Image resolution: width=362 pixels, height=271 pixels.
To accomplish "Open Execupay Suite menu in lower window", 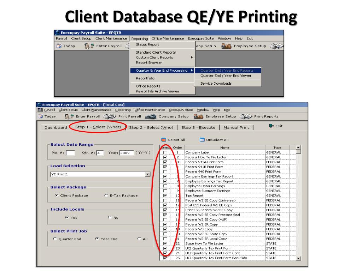I will point(181,110).
